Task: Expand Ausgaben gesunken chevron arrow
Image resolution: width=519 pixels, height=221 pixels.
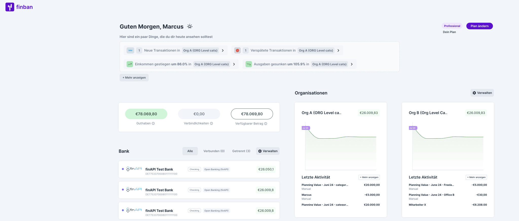Action: (352, 64)
